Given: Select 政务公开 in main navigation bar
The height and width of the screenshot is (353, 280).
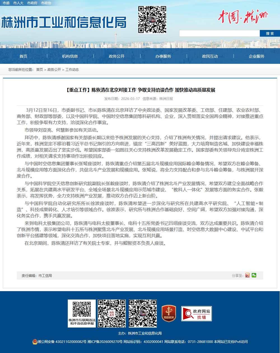Looking at the screenshot, I should 116,56.
